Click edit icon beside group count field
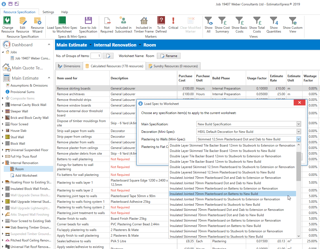 108,56
